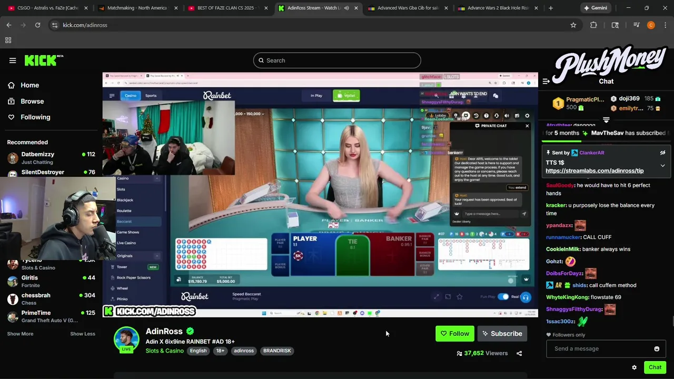Open Chrome media control icon
Screen dimensions: 674x379
click(x=636, y=25)
